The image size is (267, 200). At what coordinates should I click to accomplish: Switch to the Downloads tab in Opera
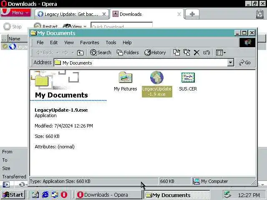point(144,14)
